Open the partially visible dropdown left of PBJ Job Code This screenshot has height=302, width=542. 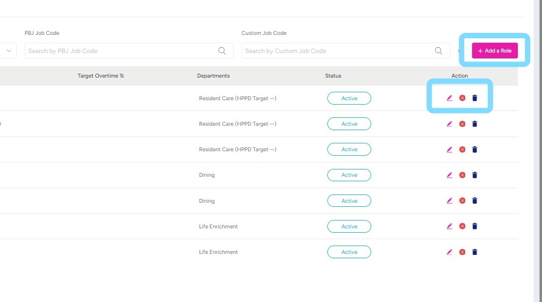9,51
